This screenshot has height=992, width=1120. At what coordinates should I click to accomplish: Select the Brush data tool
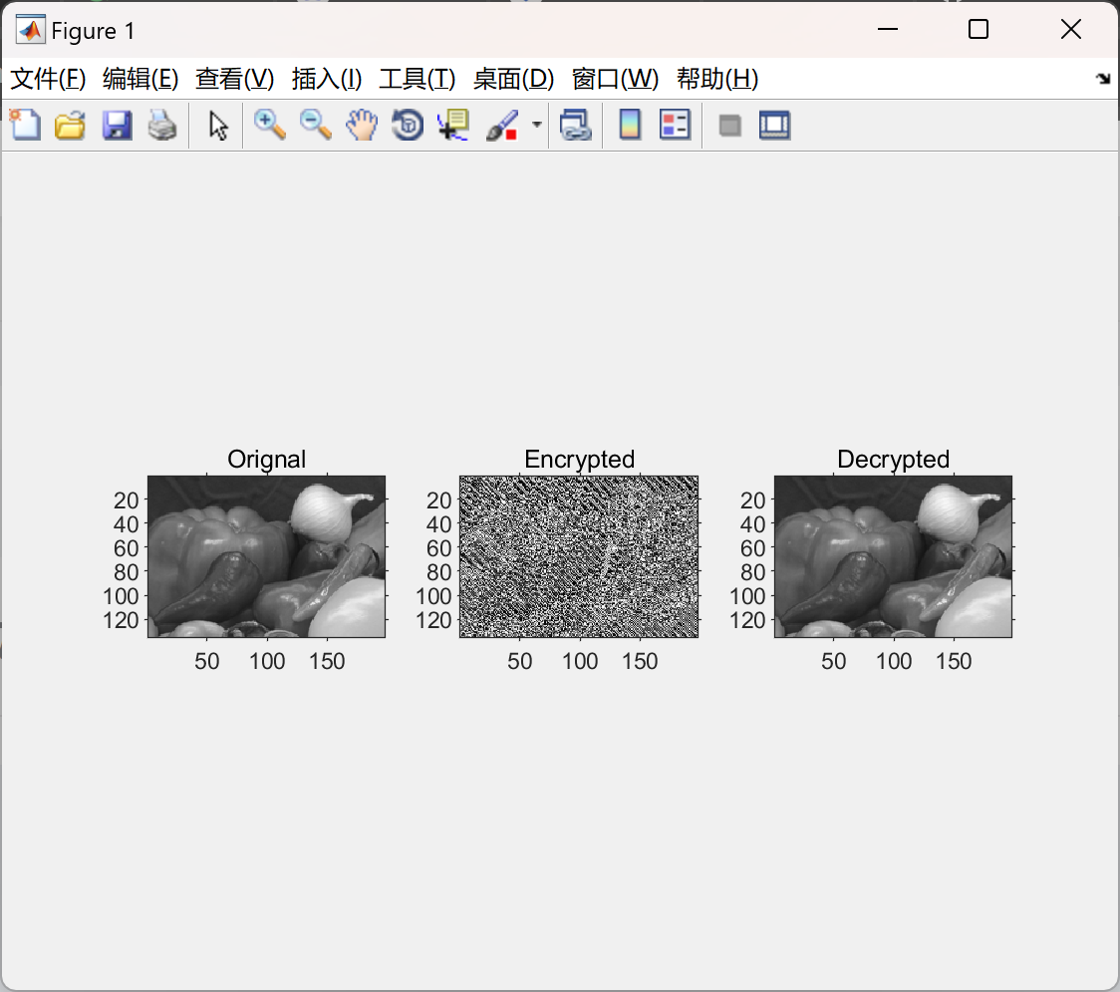[x=502, y=125]
